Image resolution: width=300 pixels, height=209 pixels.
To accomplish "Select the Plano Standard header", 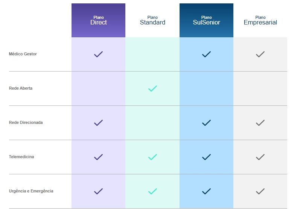I will pyautogui.click(x=152, y=20).
